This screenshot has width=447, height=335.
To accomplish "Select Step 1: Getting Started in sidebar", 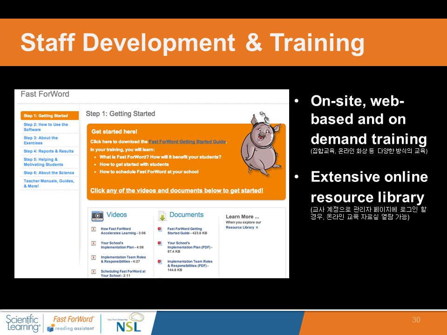I will click(x=50, y=116).
